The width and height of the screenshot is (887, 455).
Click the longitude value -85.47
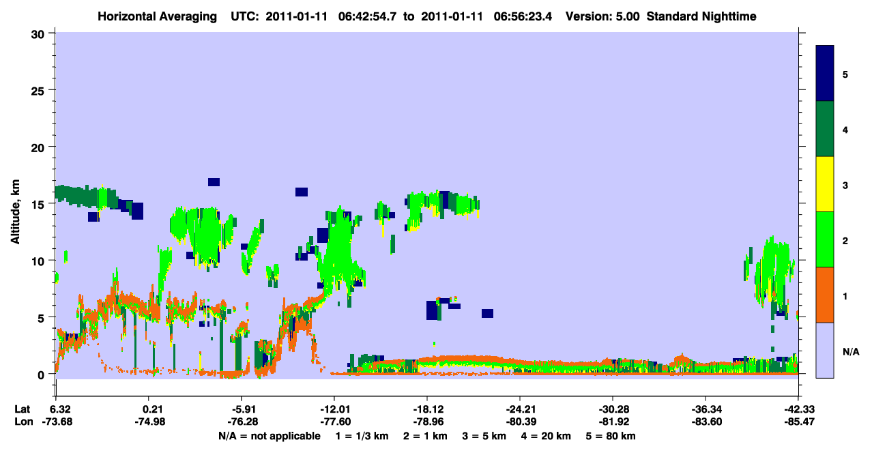(x=798, y=422)
